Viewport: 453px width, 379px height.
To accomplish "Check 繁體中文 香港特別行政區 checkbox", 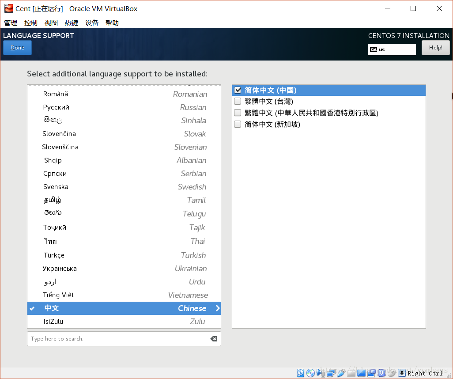I will pos(238,113).
